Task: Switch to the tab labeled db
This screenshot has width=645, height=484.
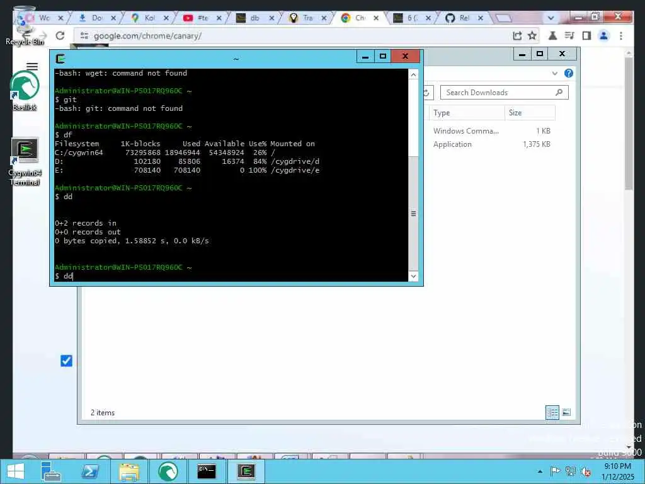Action: tap(255, 18)
